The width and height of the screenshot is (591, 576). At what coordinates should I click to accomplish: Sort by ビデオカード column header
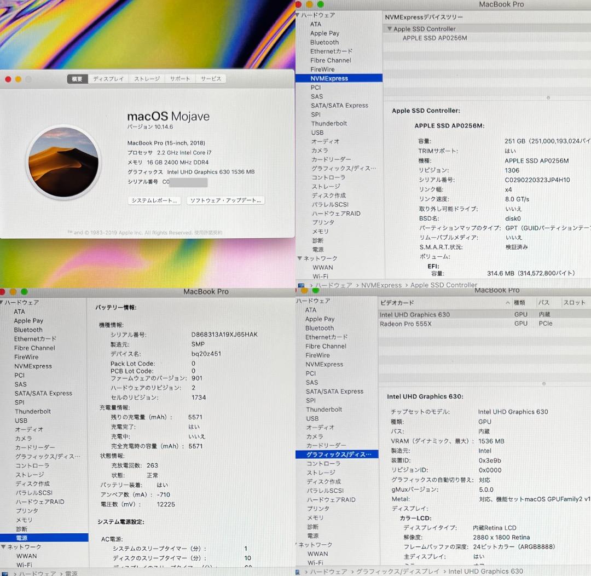point(397,303)
